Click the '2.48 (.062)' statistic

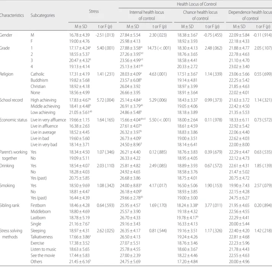(x=213, y=48)
